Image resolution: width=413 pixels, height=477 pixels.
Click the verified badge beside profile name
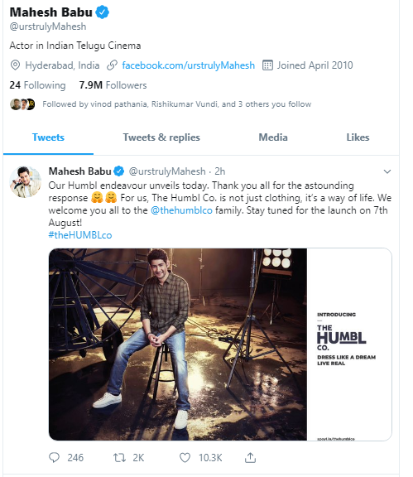click(x=103, y=12)
